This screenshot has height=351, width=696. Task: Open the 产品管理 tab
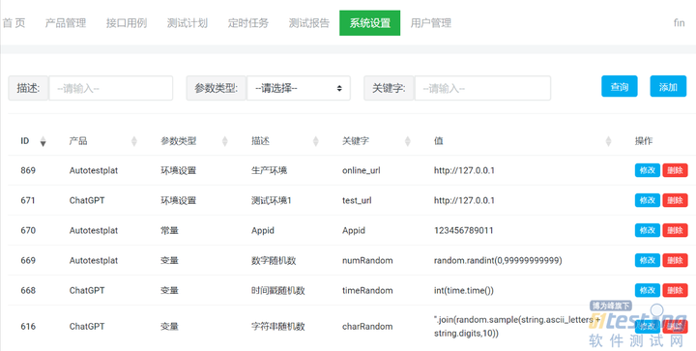coord(66,23)
